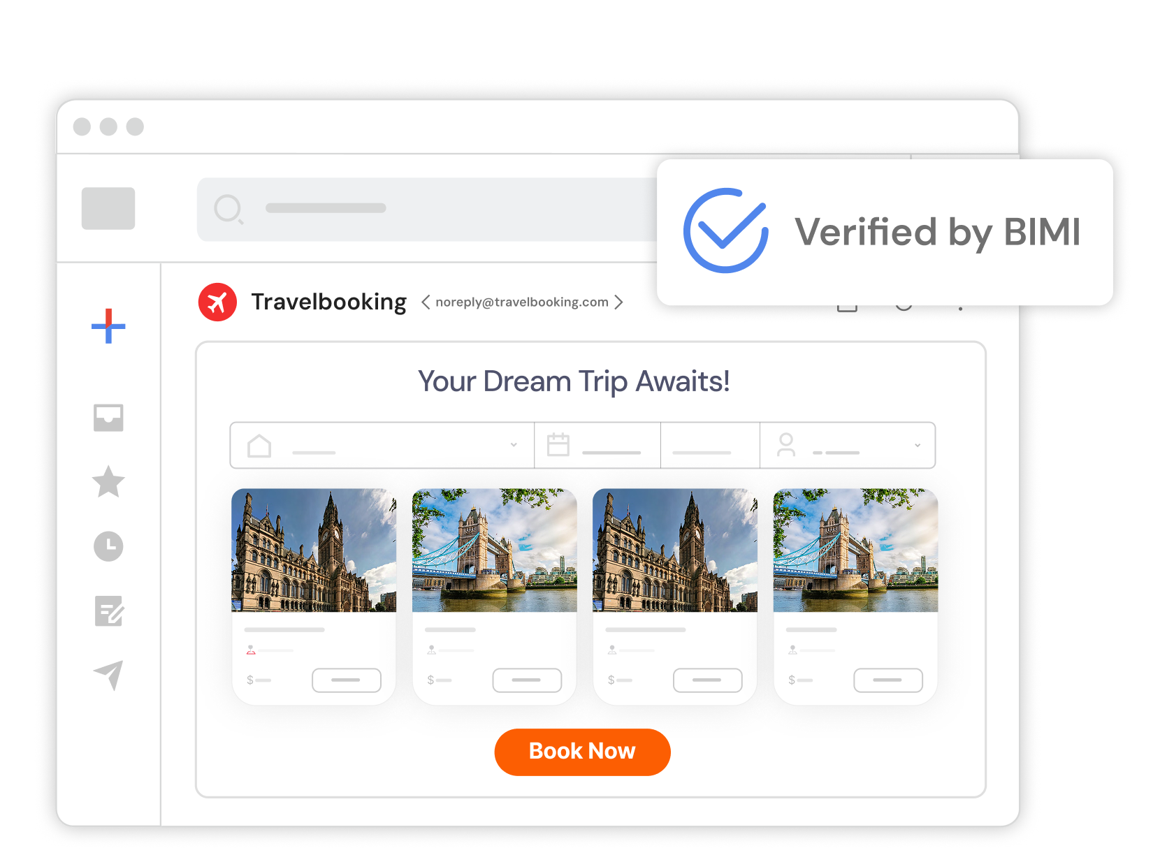Click the blue and red compose plus icon
Viewport: 1167px width, 855px height.
tap(108, 326)
